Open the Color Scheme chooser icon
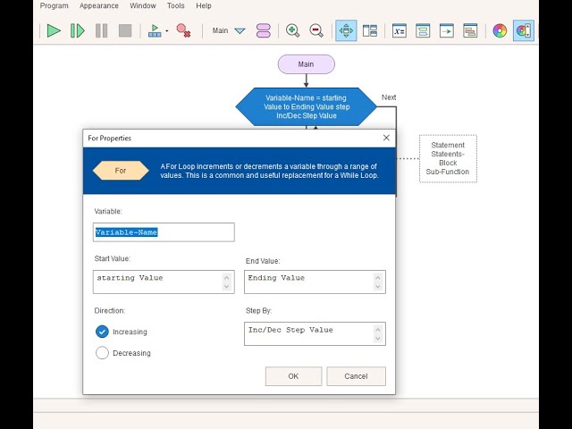 tap(500, 30)
